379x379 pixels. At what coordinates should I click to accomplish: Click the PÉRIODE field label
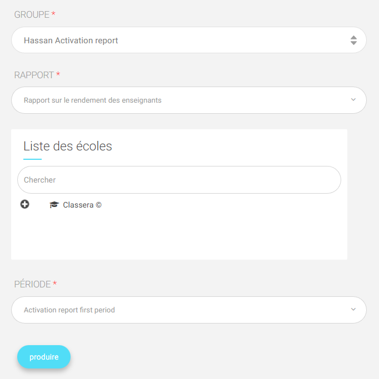click(x=32, y=284)
